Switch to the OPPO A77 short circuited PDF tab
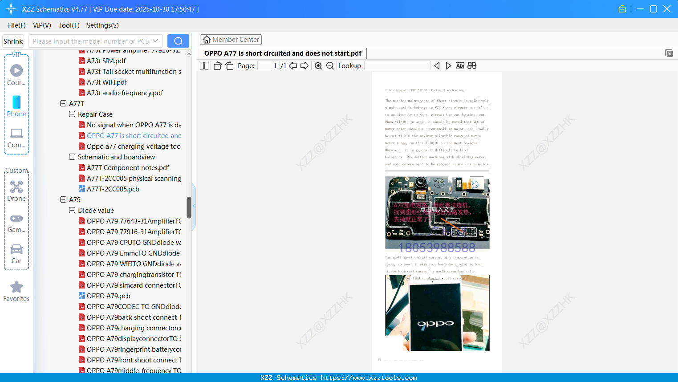This screenshot has height=382, width=678. coord(283,53)
